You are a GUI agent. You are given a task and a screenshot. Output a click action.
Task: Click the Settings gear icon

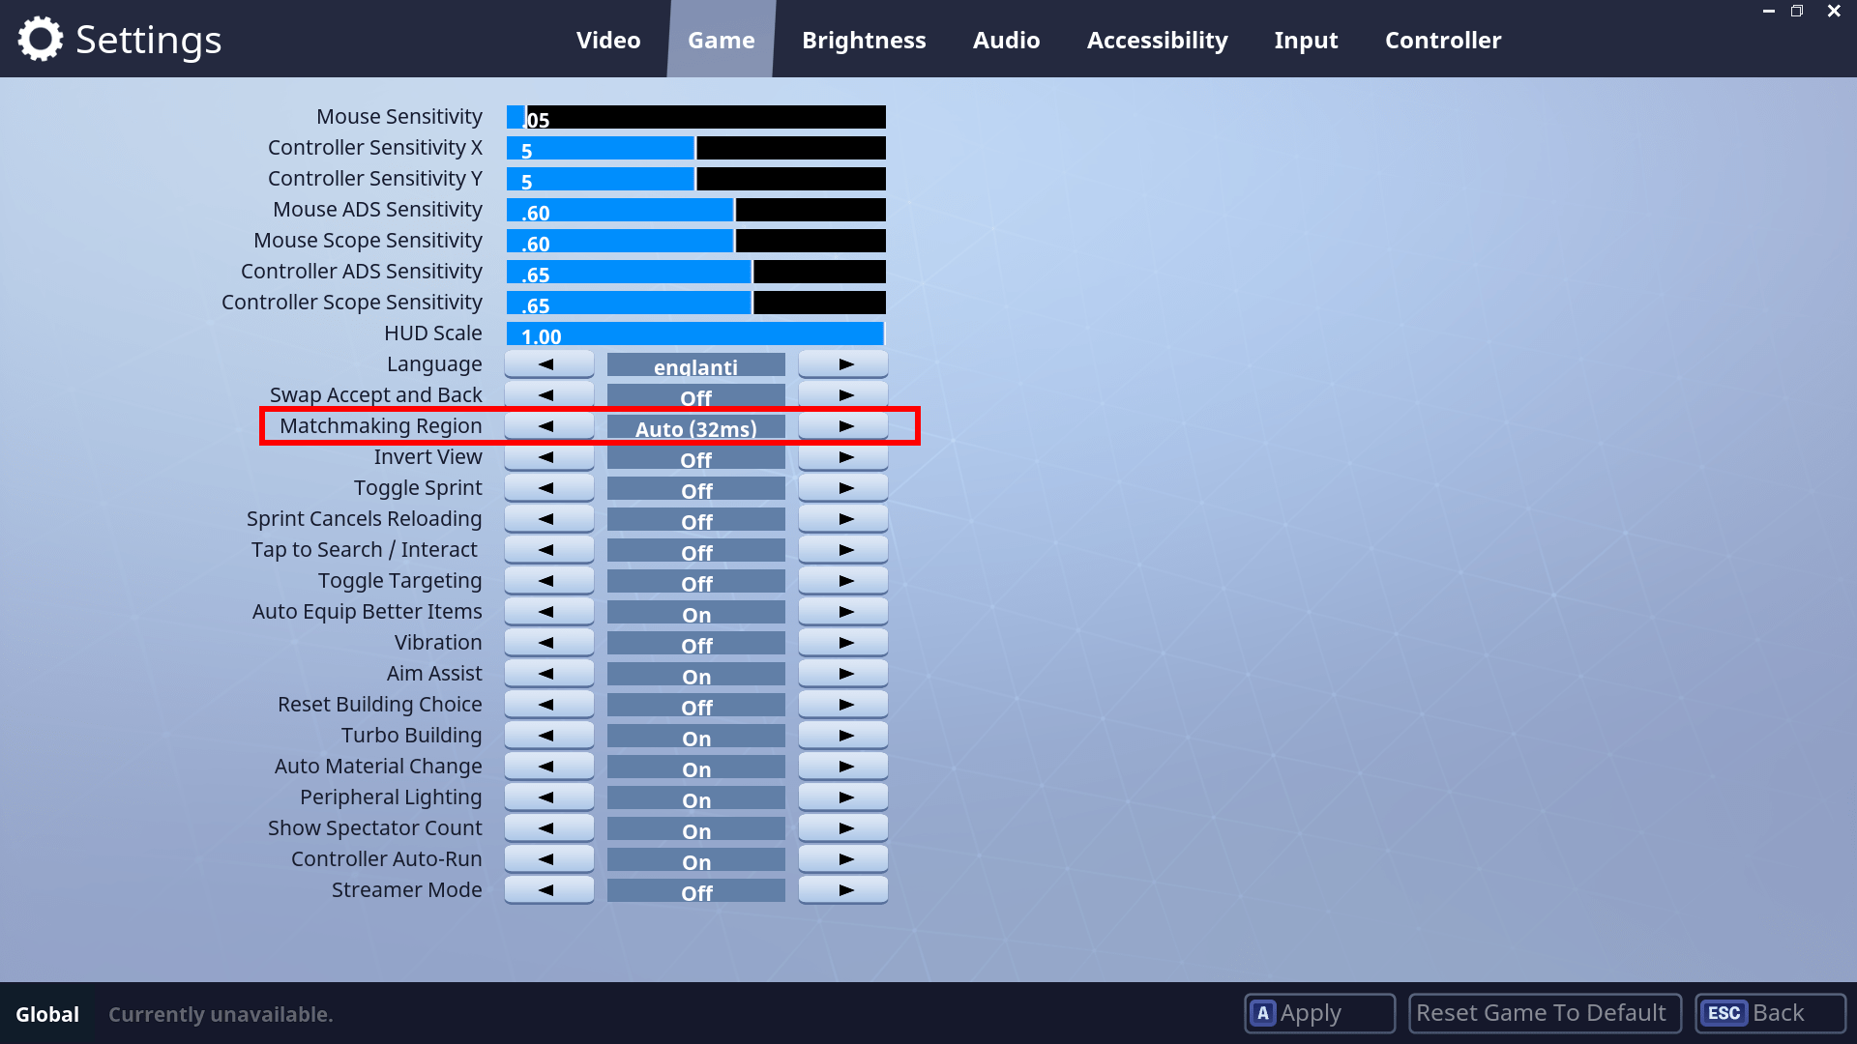point(40,40)
